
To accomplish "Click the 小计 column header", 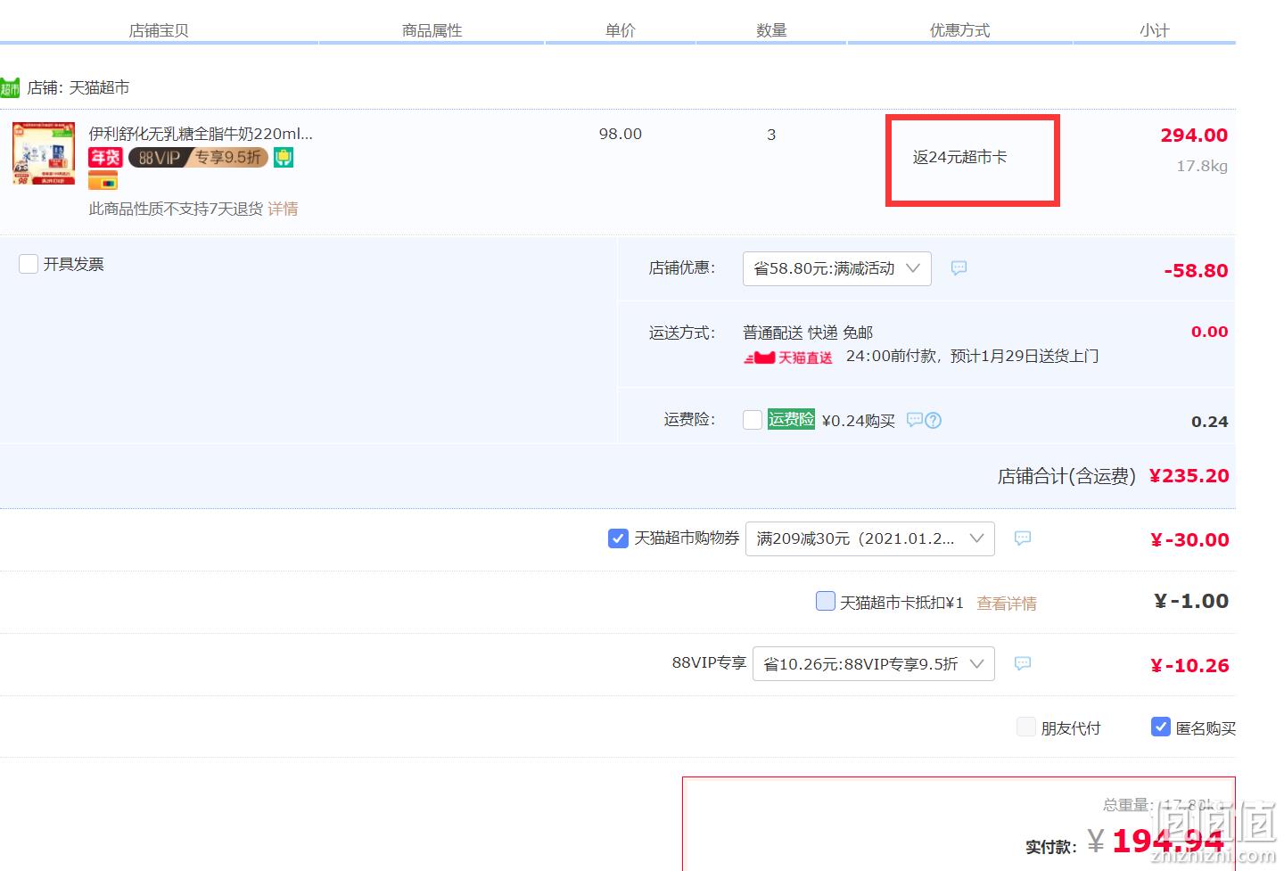I will [1155, 30].
